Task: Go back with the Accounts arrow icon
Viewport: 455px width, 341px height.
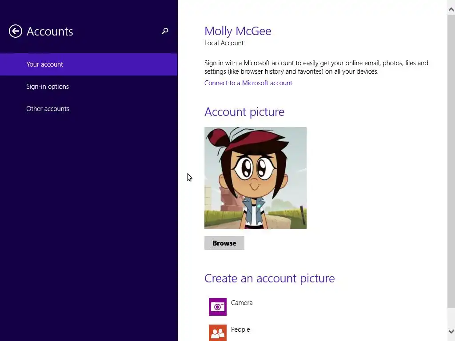Action: pos(16,31)
